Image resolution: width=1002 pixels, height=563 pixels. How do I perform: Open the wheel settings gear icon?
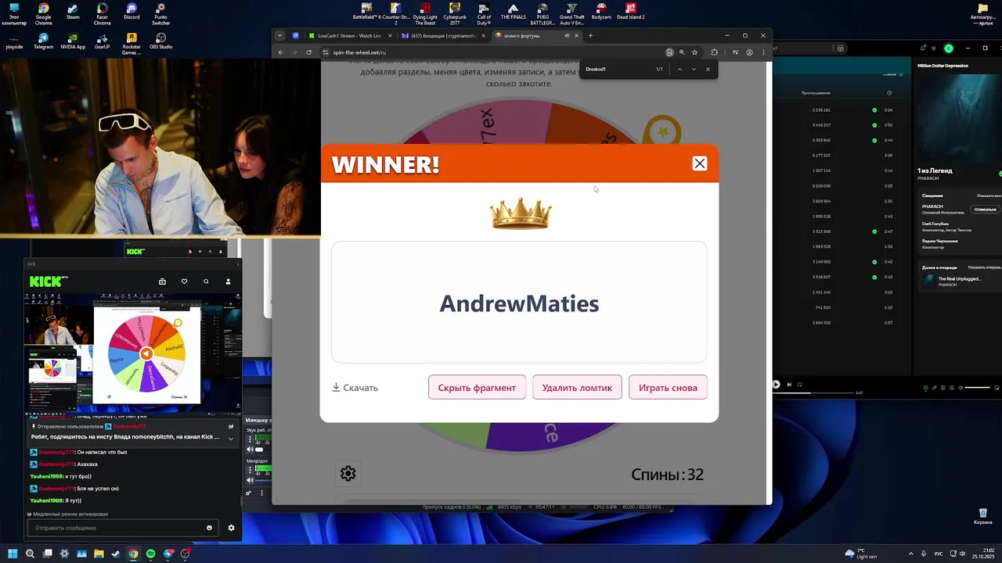(348, 473)
